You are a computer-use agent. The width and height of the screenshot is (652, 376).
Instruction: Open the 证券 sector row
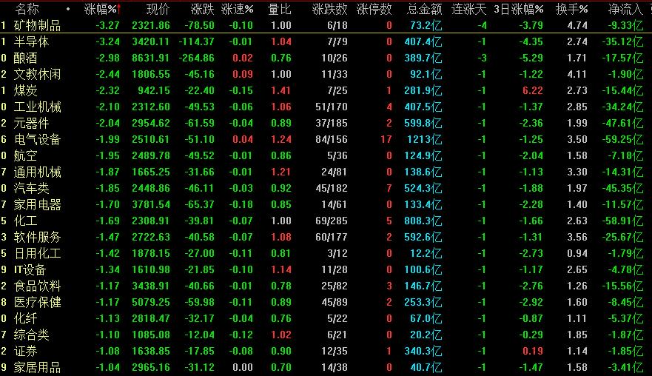point(326,351)
